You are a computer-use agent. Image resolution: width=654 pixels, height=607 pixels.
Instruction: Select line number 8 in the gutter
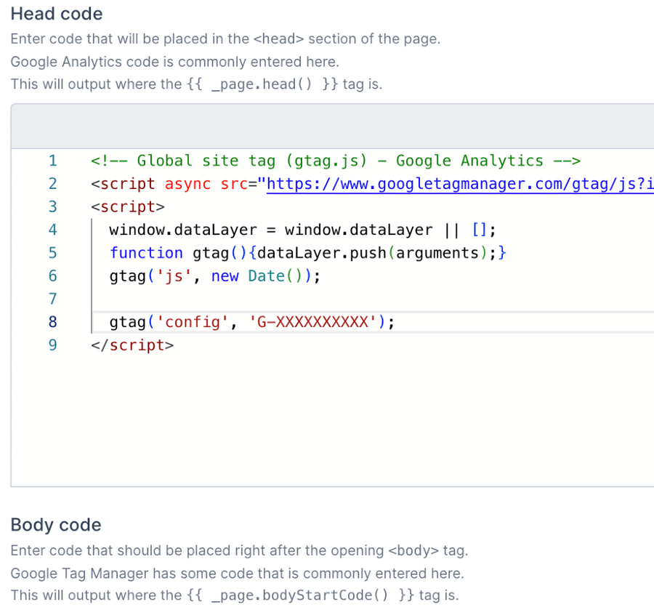point(52,321)
